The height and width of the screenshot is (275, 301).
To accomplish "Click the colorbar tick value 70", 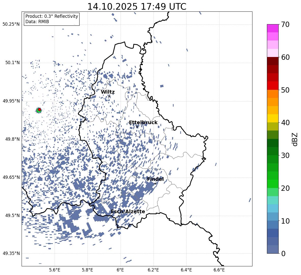I will pyautogui.click(x=285, y=25).
